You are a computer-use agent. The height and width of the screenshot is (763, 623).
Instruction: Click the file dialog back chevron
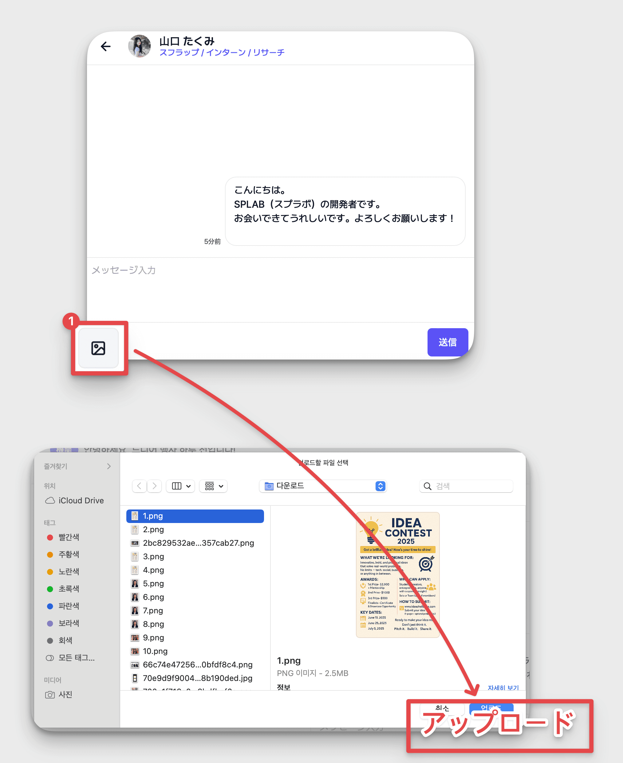point(139,486)
